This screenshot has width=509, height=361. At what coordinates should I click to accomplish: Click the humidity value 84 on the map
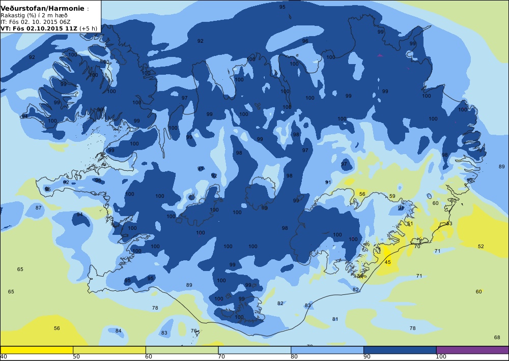tap(118, 331)
